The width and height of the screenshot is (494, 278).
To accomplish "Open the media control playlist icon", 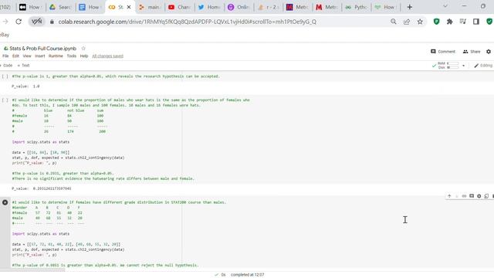I will (x=463, y=22).
